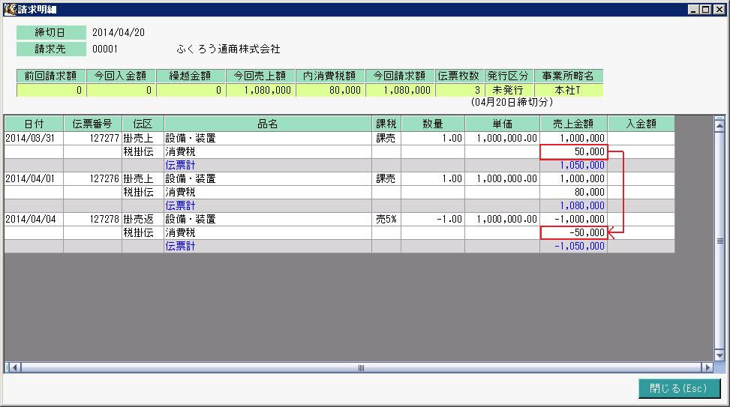The image size is (730, 407).
Task: Click the 掛売返 slip type cell
Action: click(143, 219)
